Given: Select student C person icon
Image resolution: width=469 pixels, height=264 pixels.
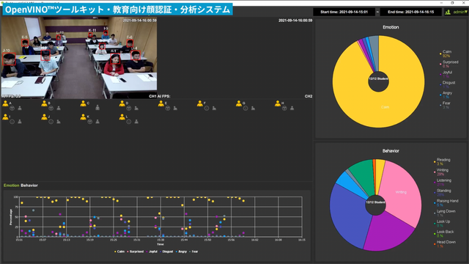Looking at the screenshot, I should click(83, 103).
